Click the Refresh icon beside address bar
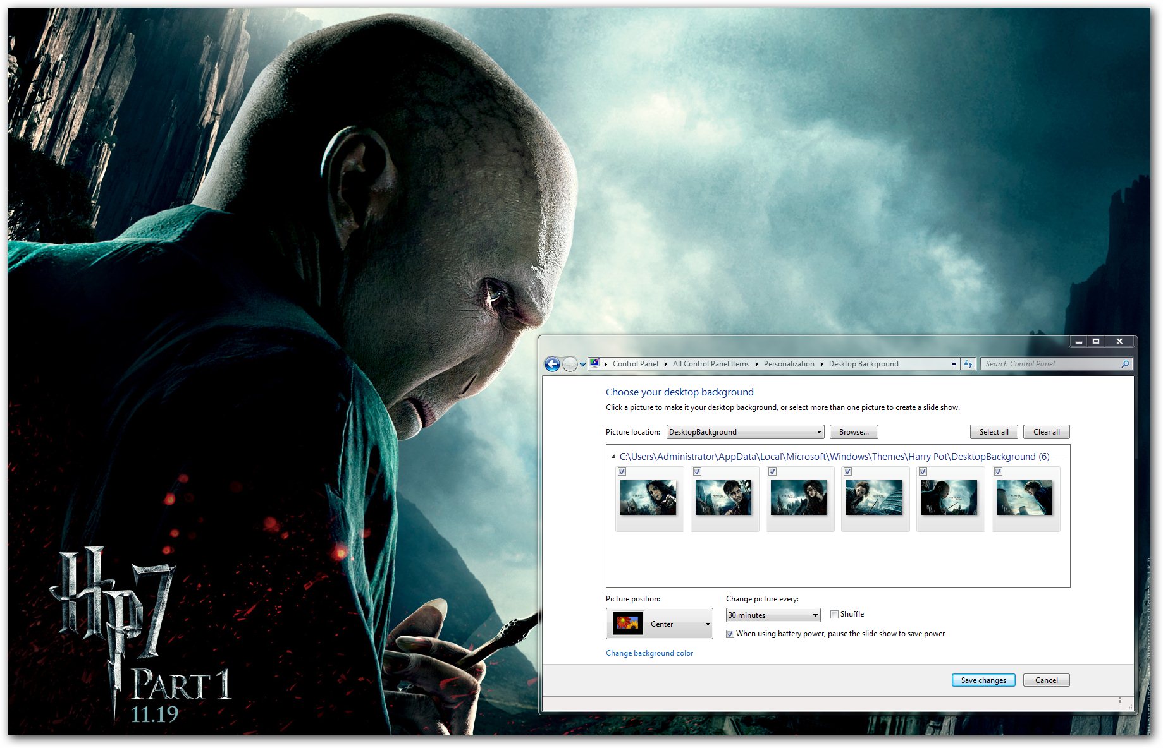Viewport: 1163px width, 748px height. pyautogui.click(x=968, y=364)
